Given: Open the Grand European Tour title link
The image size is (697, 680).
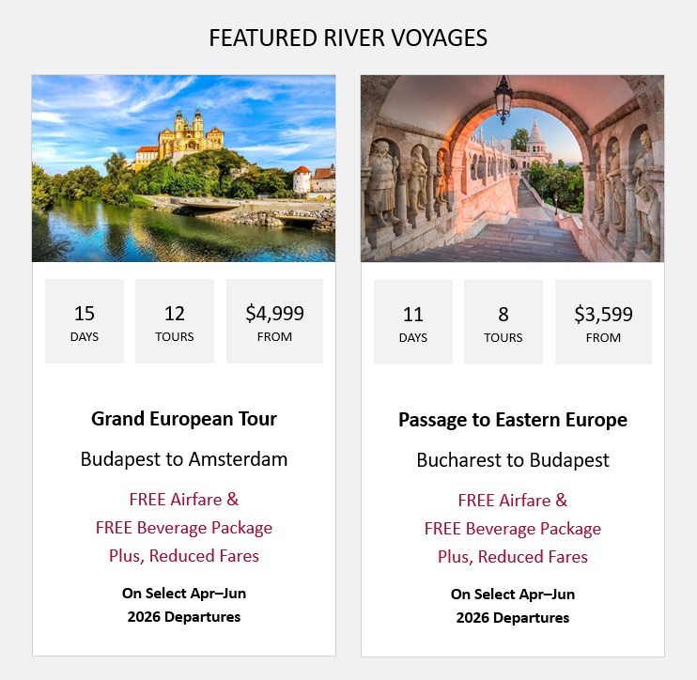Looking at the screenshot, I should click(x=184, y=419).
